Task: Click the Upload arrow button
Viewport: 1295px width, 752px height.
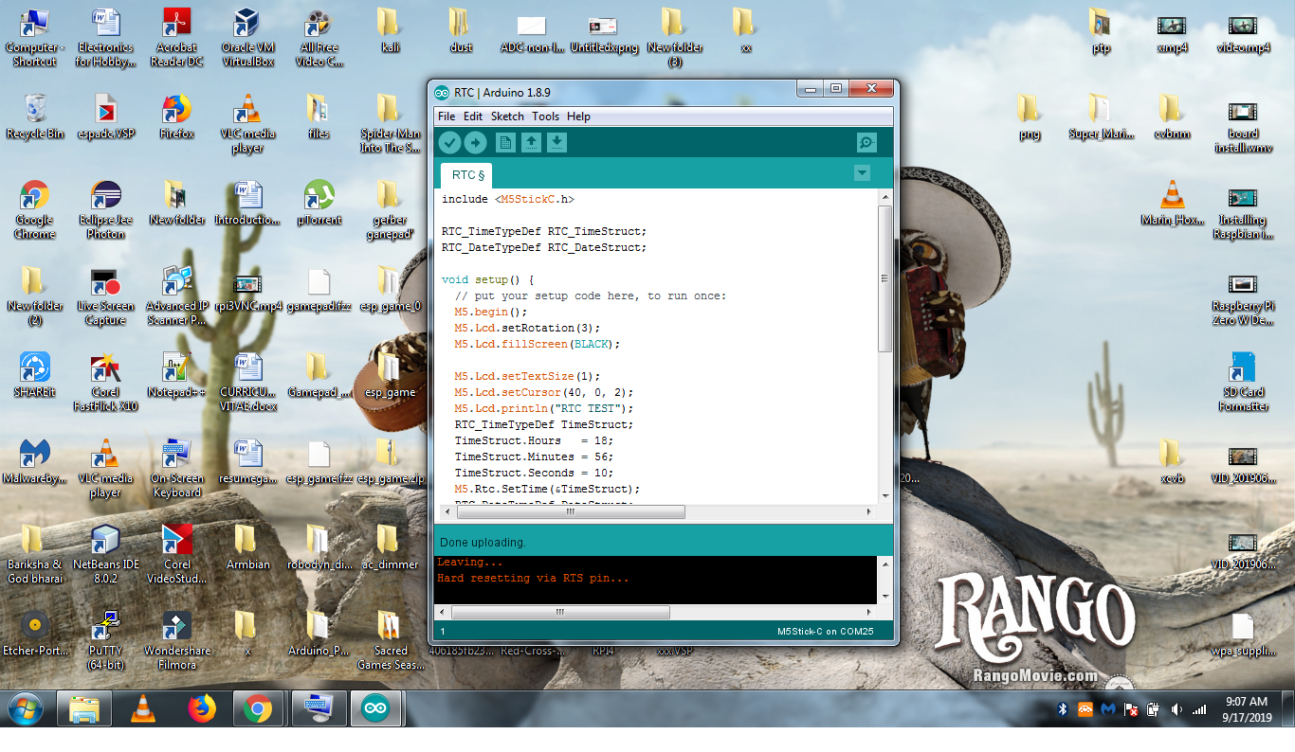Action: 475,142
